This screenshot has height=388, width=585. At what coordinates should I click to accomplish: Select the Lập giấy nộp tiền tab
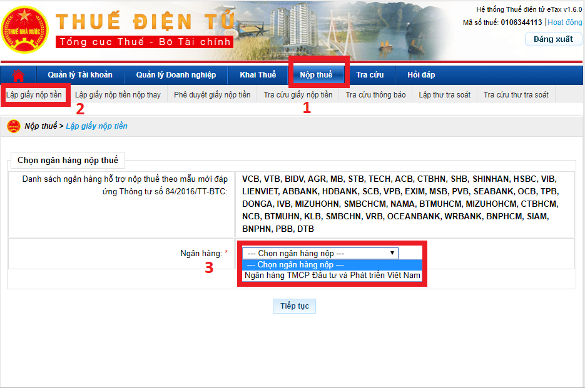coord(34,95)
